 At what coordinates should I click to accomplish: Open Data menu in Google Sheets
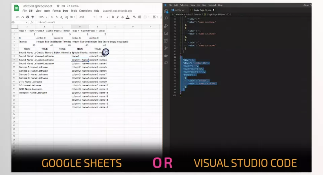66,11
